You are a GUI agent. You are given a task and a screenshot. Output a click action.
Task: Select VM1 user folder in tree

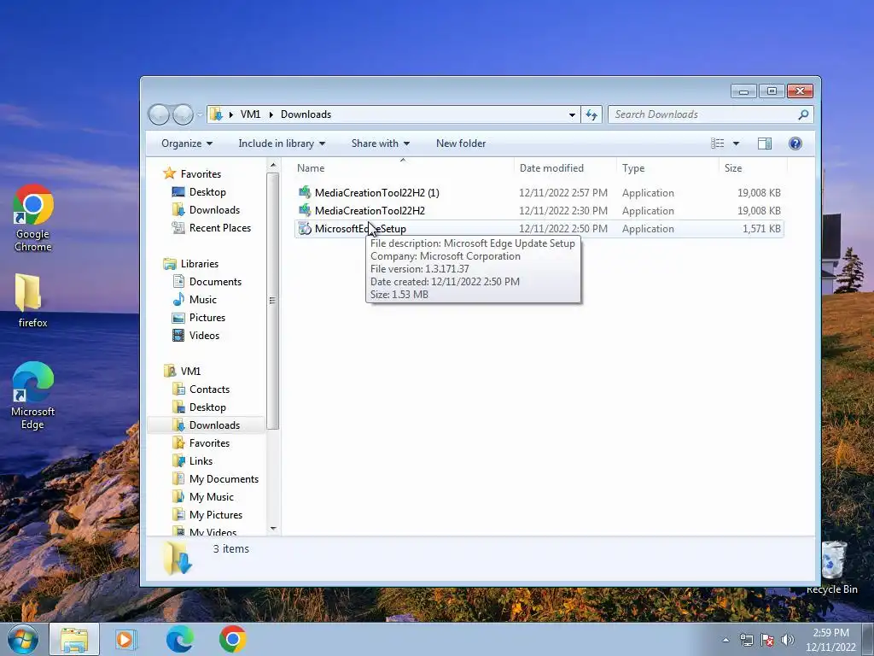(x=190, y=371)
